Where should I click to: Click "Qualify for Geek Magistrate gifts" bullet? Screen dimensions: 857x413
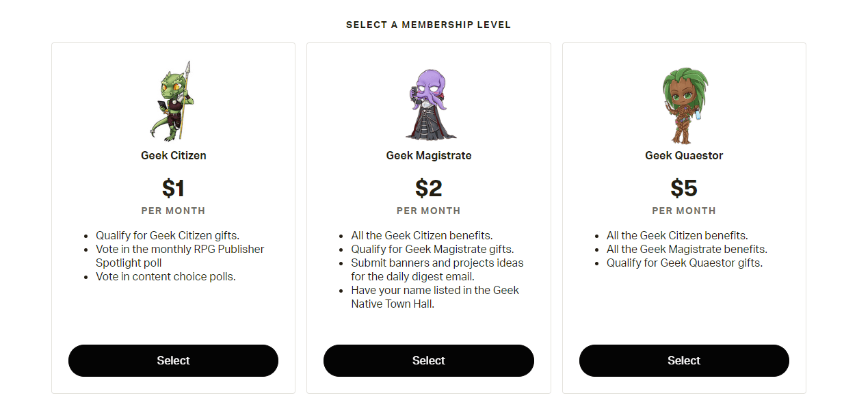(432, 249)
